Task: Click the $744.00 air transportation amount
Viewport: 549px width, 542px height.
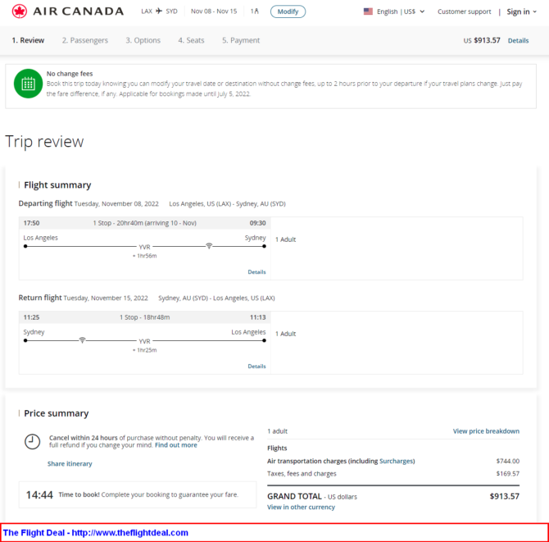Action: (x=508, y=461)
